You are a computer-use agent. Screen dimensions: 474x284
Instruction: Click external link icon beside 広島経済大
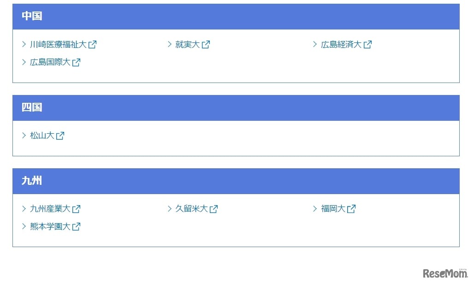367,45
